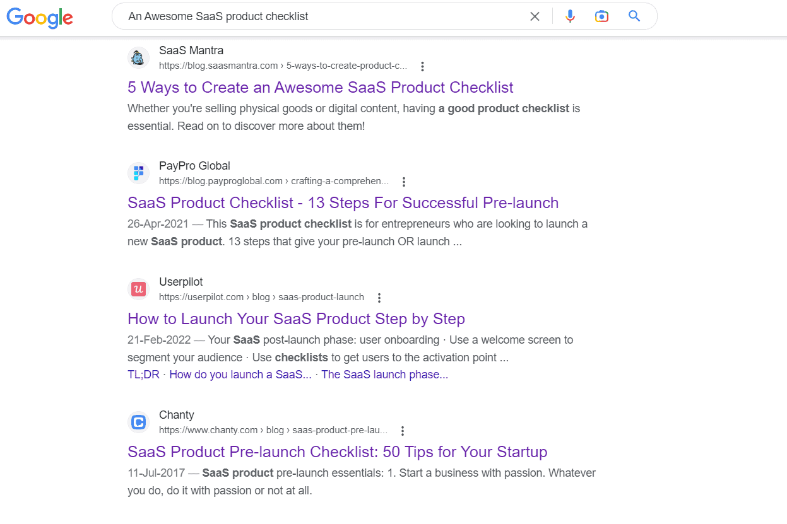Image resolution: width=787 pixels, height=524 pixels.
Task: Open '5 Ways to Create an Awesome SaaS Product Checklist'
Action: tap(321, 87)
